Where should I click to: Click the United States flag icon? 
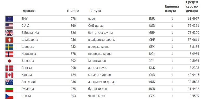point(9,26)
